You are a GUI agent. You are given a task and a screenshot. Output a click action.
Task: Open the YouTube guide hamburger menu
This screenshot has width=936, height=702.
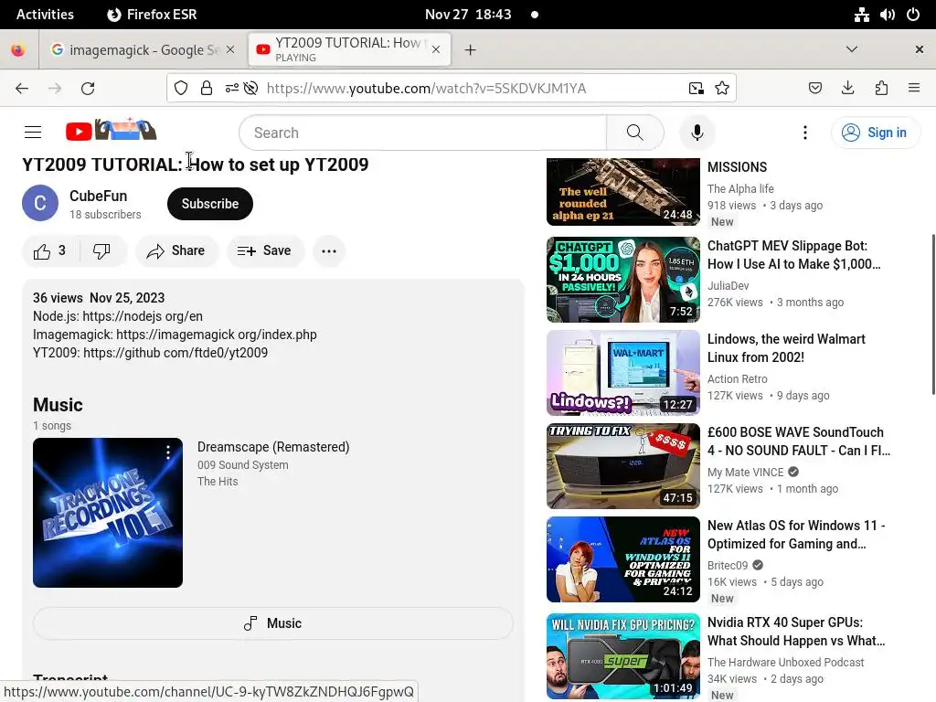coord(33,132)
